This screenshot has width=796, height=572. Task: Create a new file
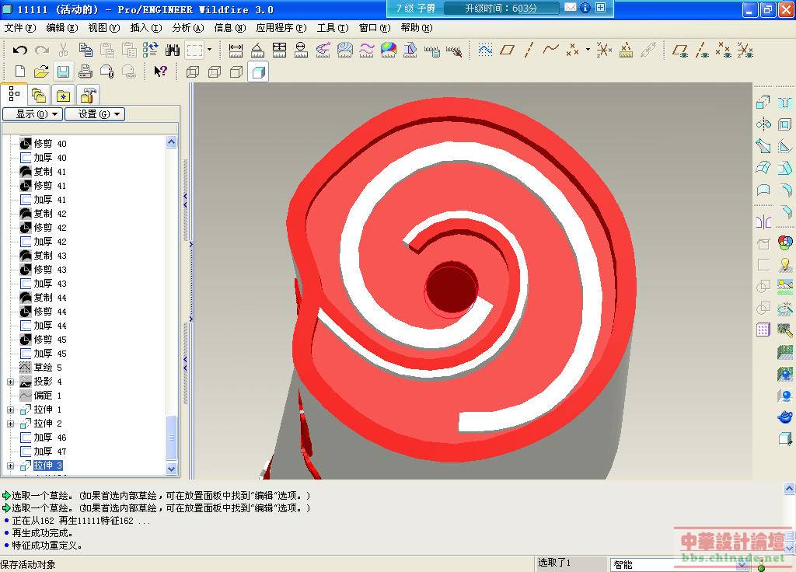coord(19,71)
